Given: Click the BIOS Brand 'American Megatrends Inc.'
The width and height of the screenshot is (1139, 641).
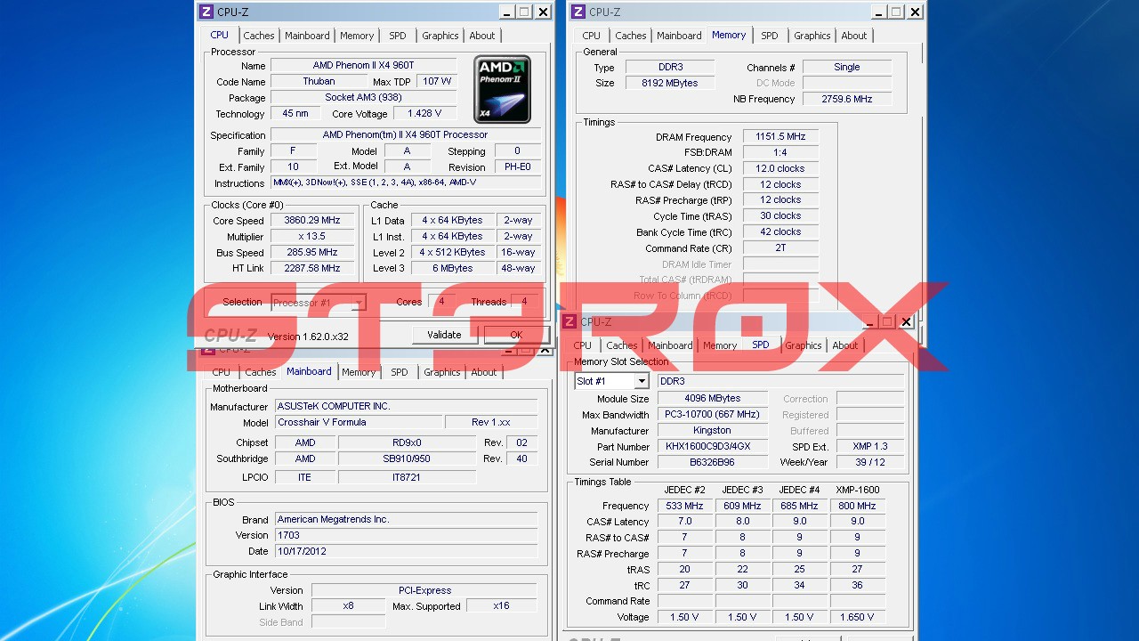Looking at the screenshot, I should pyautogui.click(x=406, y=519).
